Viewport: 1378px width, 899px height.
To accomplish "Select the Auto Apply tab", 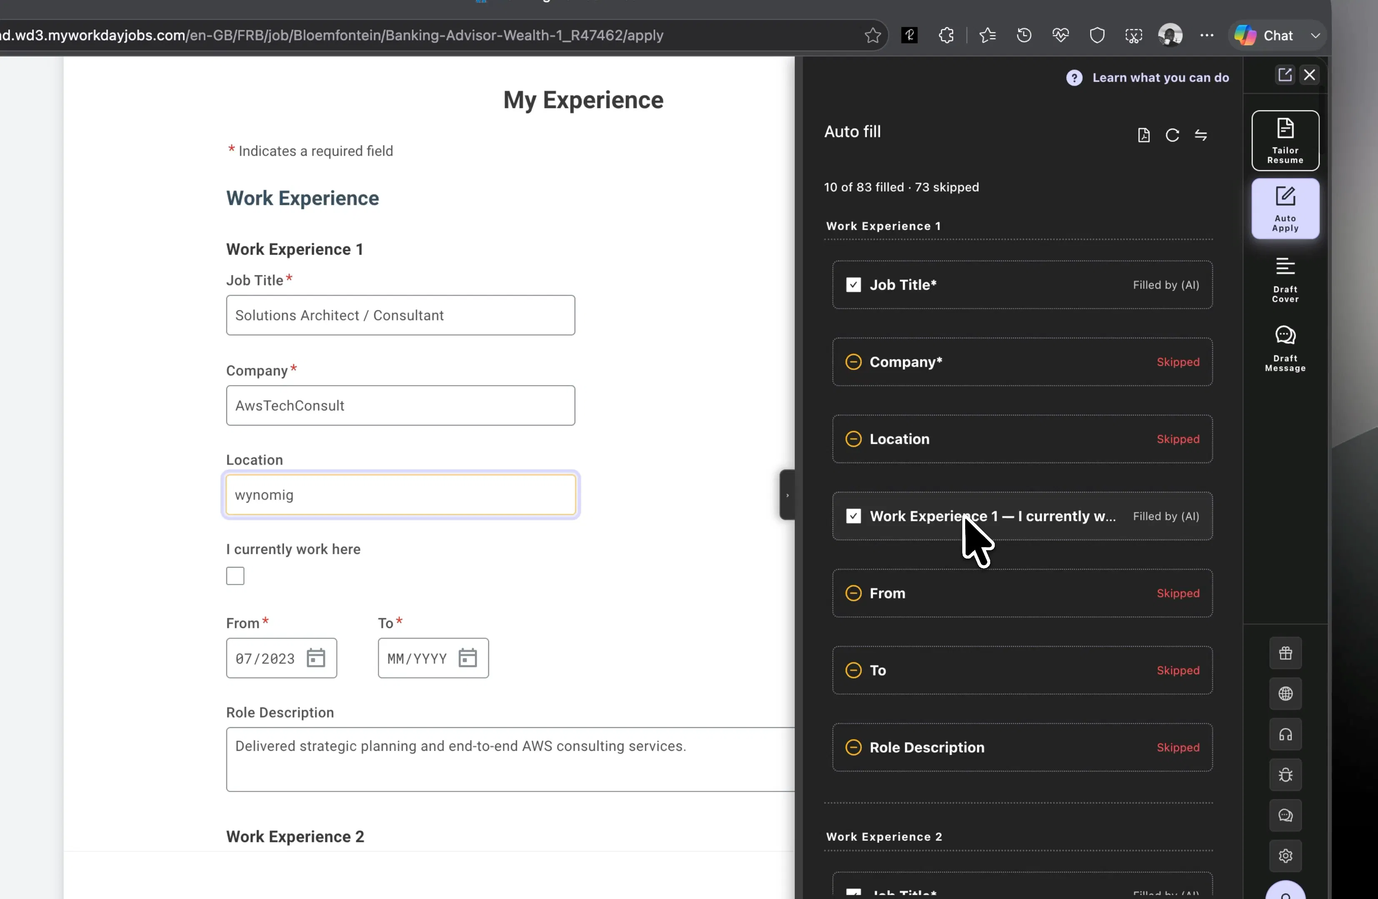I will (x=1285, y=209).
